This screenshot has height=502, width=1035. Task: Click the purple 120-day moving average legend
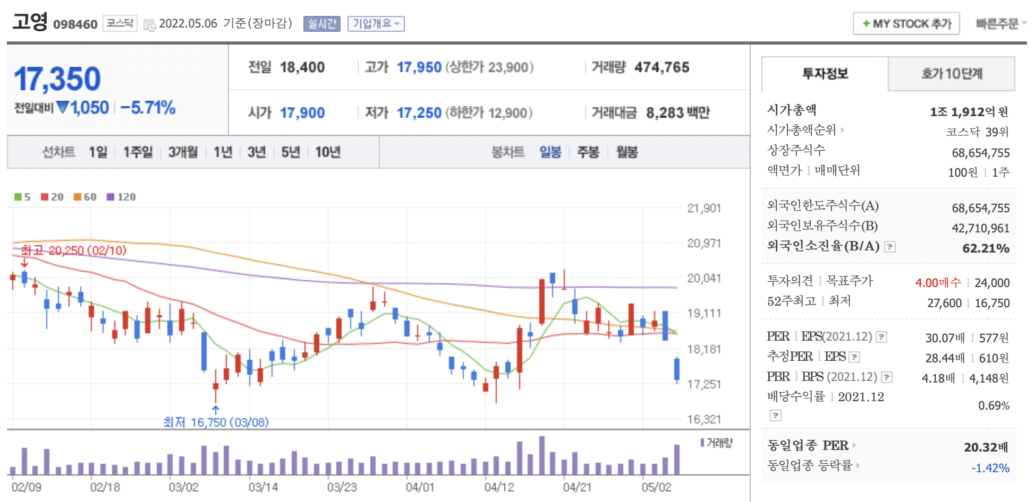pos(121,197)
